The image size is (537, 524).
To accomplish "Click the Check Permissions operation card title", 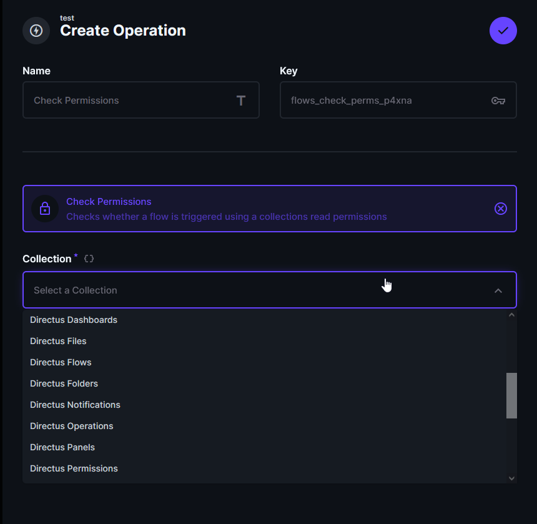I will pyautogui.click(x=109, y=201).
